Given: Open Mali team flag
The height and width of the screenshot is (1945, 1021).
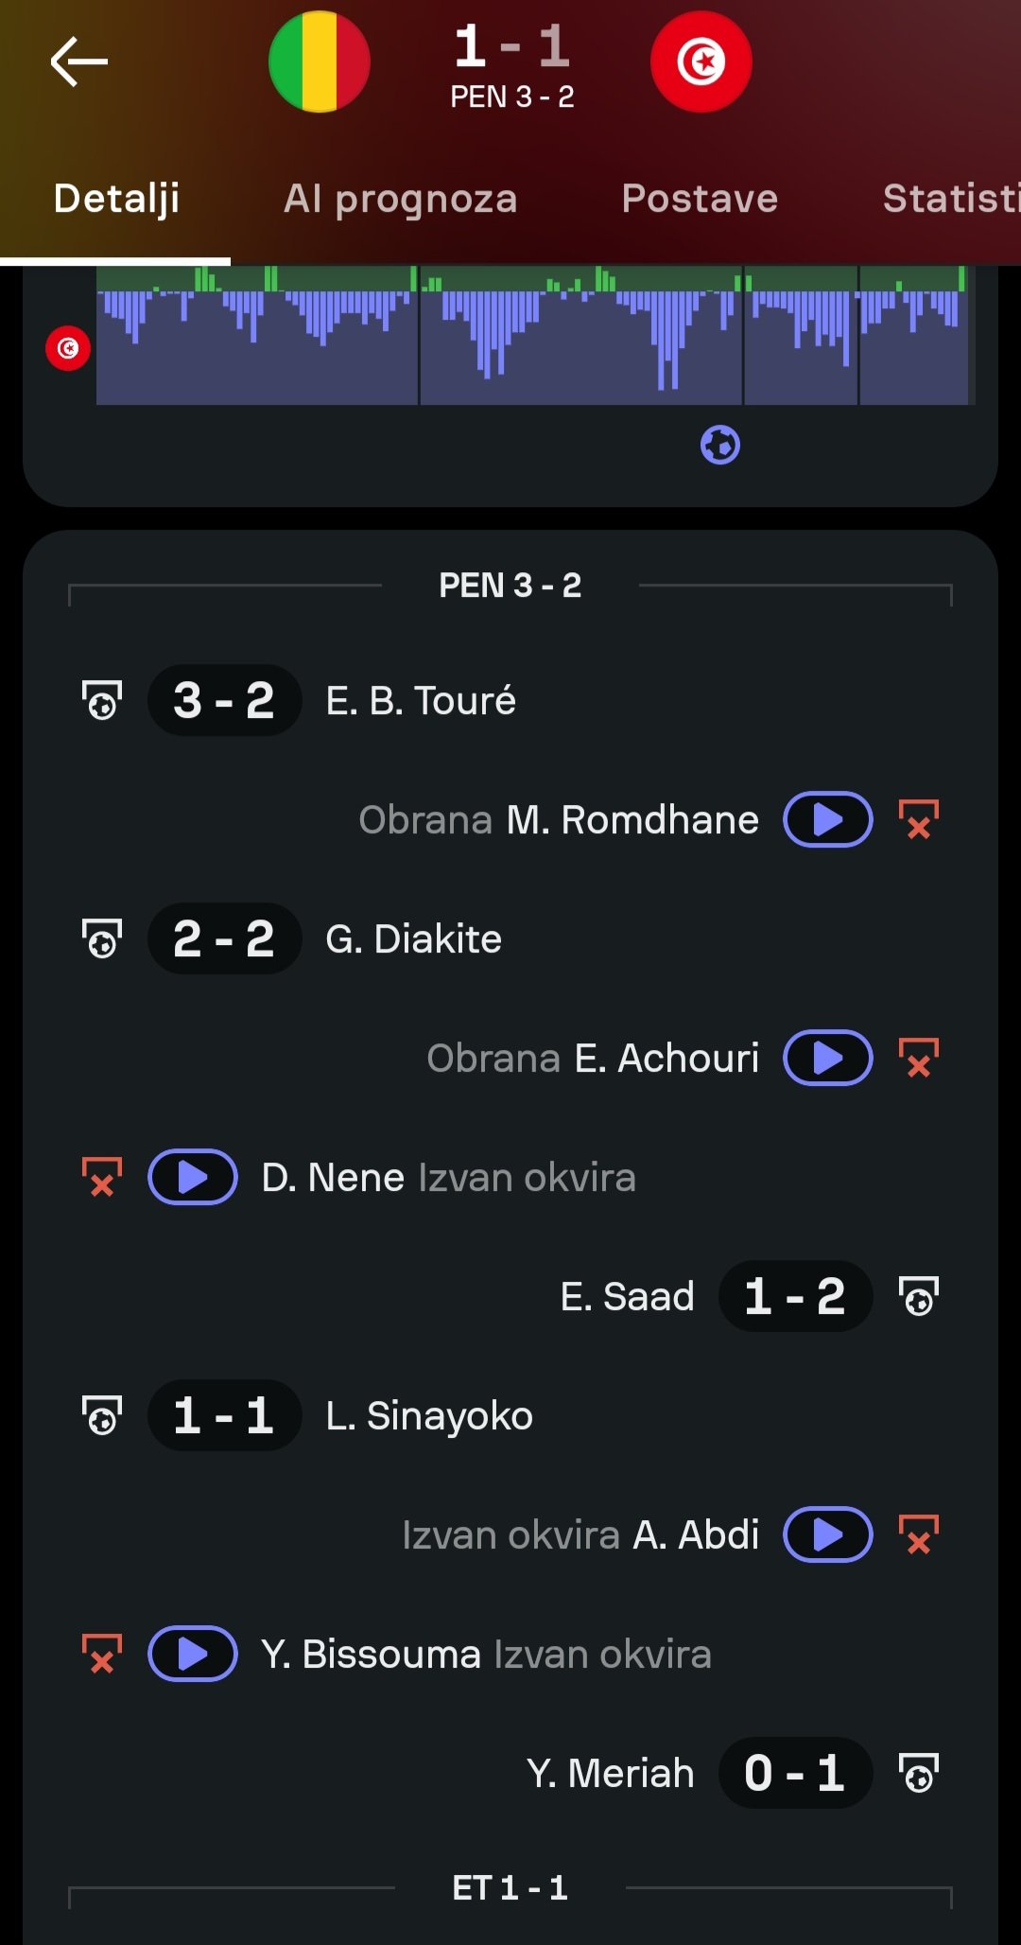Looking at the screenshot, I should (x=320, y=62).
